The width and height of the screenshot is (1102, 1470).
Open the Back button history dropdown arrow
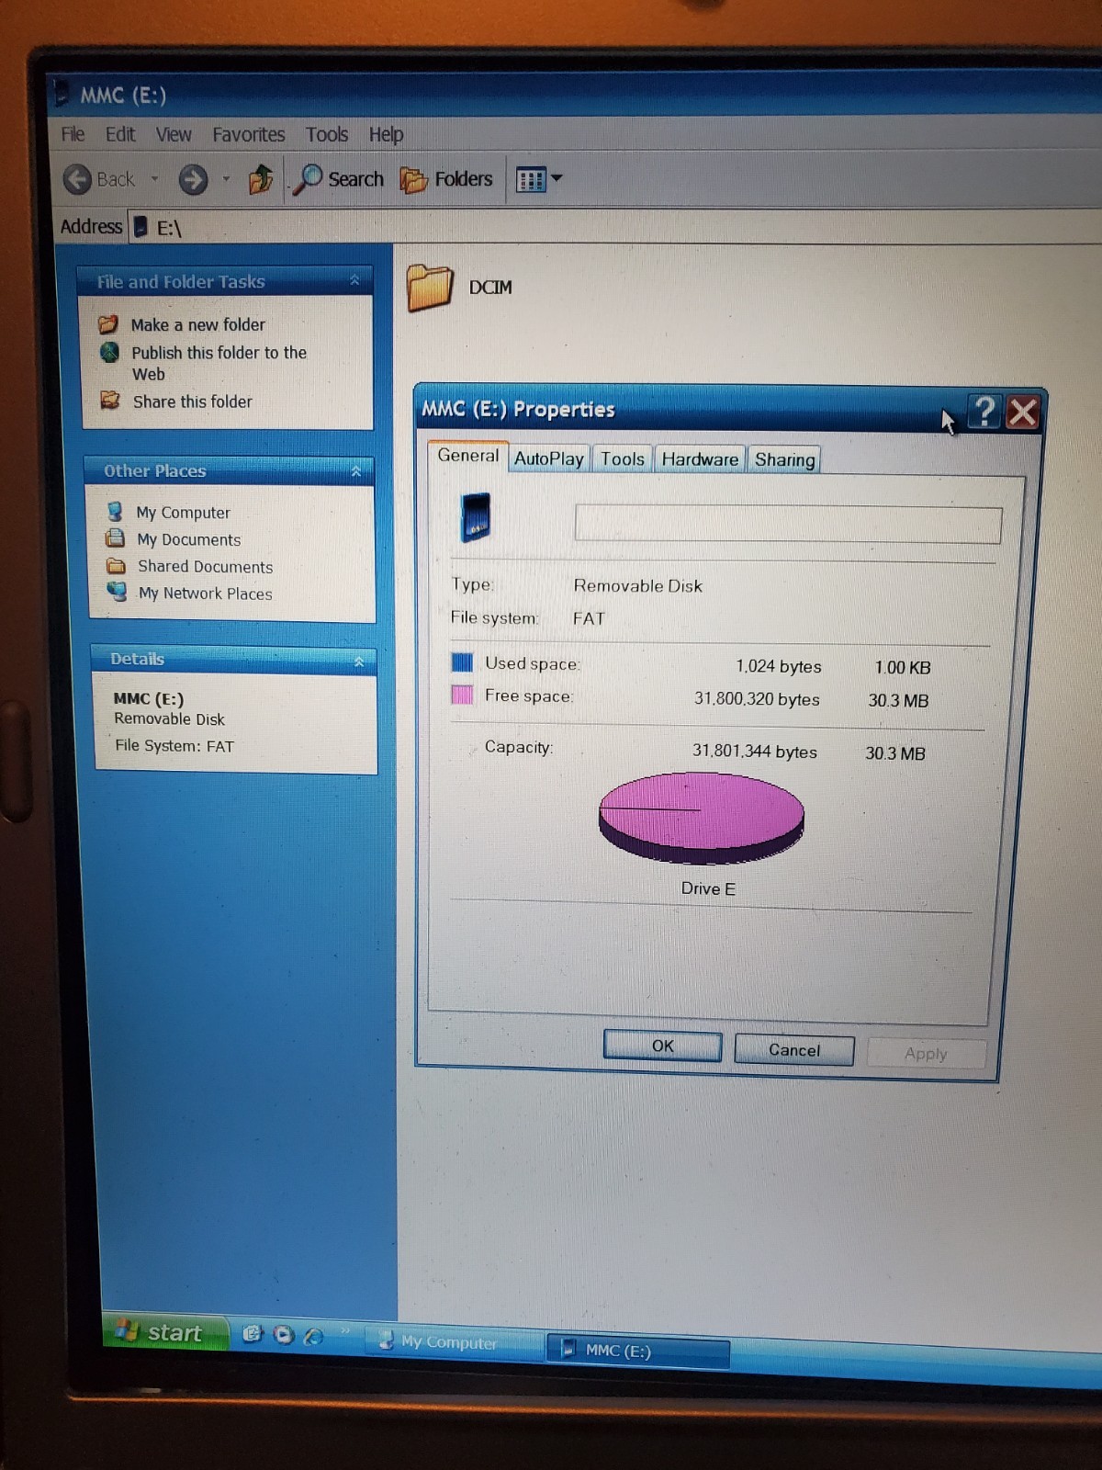pos(154,179)
